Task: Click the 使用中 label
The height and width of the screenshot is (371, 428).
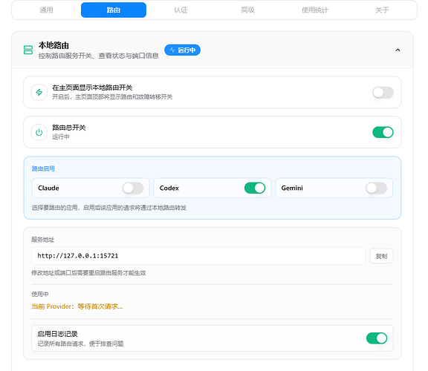Action: click(x=40, y=294)
